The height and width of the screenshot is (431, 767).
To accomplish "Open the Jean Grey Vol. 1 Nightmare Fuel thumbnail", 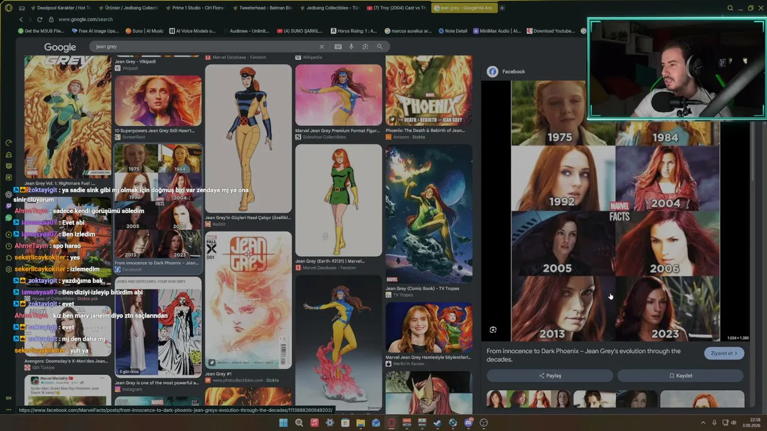I will [68, 117].
